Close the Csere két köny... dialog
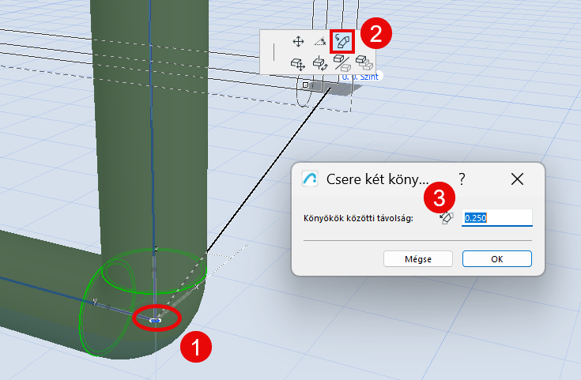 click(x=517, y=179)
